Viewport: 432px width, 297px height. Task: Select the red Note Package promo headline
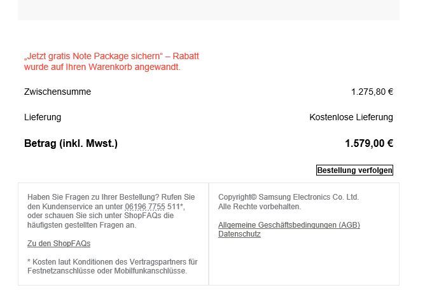[x=111, y=62]
